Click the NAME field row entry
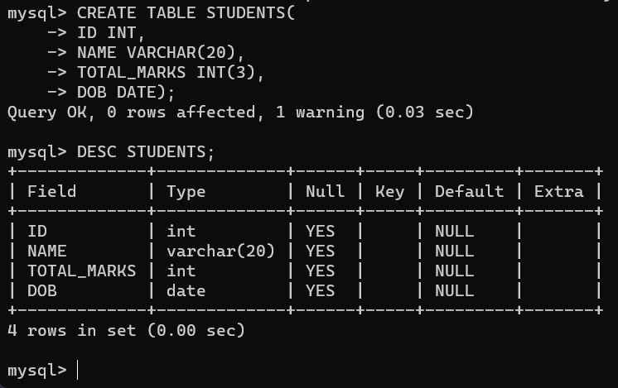This screenshot has height=388, width=618. pyautogui.click(x=46, y=251)
